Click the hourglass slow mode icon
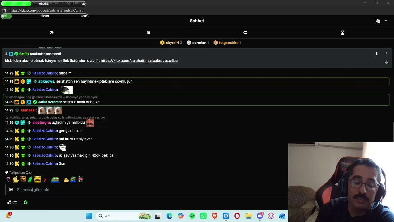This screenshot has height=222, width=394. click(342, 32)
